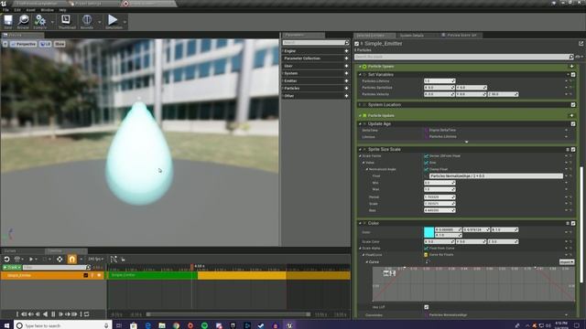Add a parameter to Parameter Collection

click(x=346, y=58)
